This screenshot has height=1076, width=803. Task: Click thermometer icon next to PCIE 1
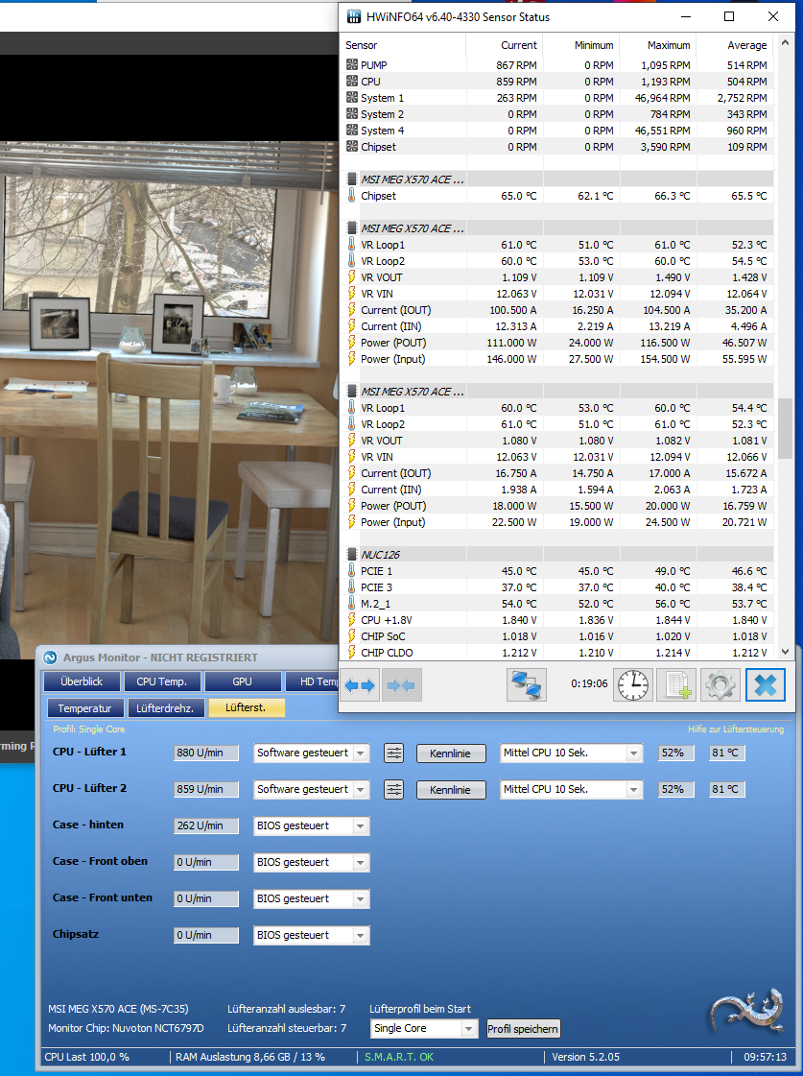click(352, 570)
